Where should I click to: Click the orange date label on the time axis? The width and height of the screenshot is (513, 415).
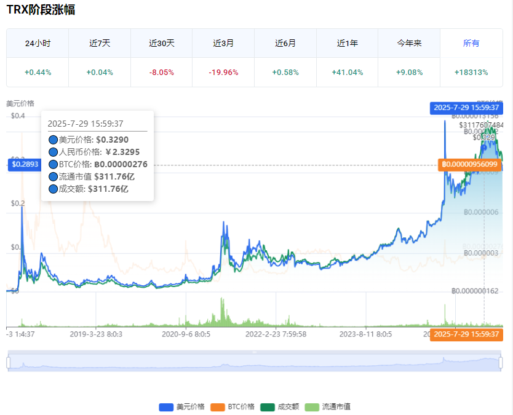pos(466,334)
